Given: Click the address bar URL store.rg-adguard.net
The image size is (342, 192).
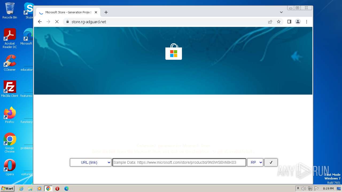Looking at the screenshot, I should click(89, 22).
